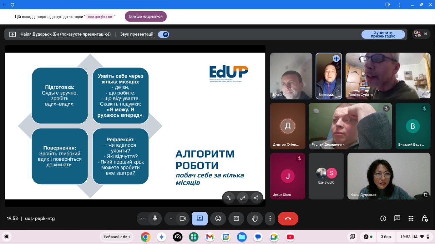
Task: Open the three-dot more options menu
Action: (x=270, y=219)
